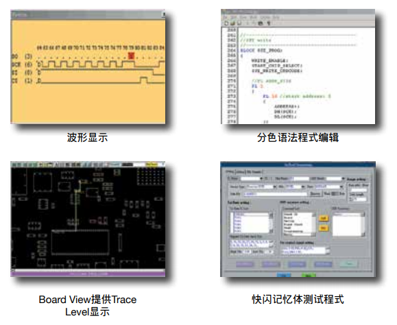Screen dimensions: 397x325
Task: Click the Print icon in code editor toolbar
Action: [261, 23]
